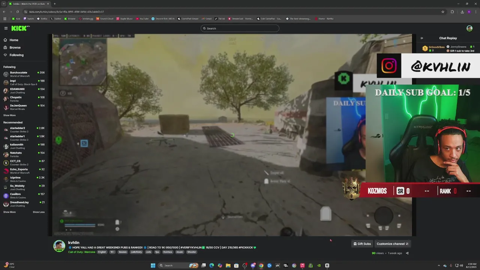
Task: Open TikTok bookmark
Action: (x=220, y=19)
